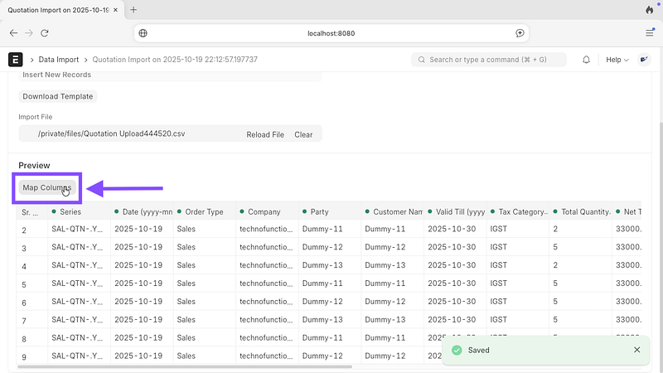
Task: Click the Reload File button
Action: (x=265, y=134)
